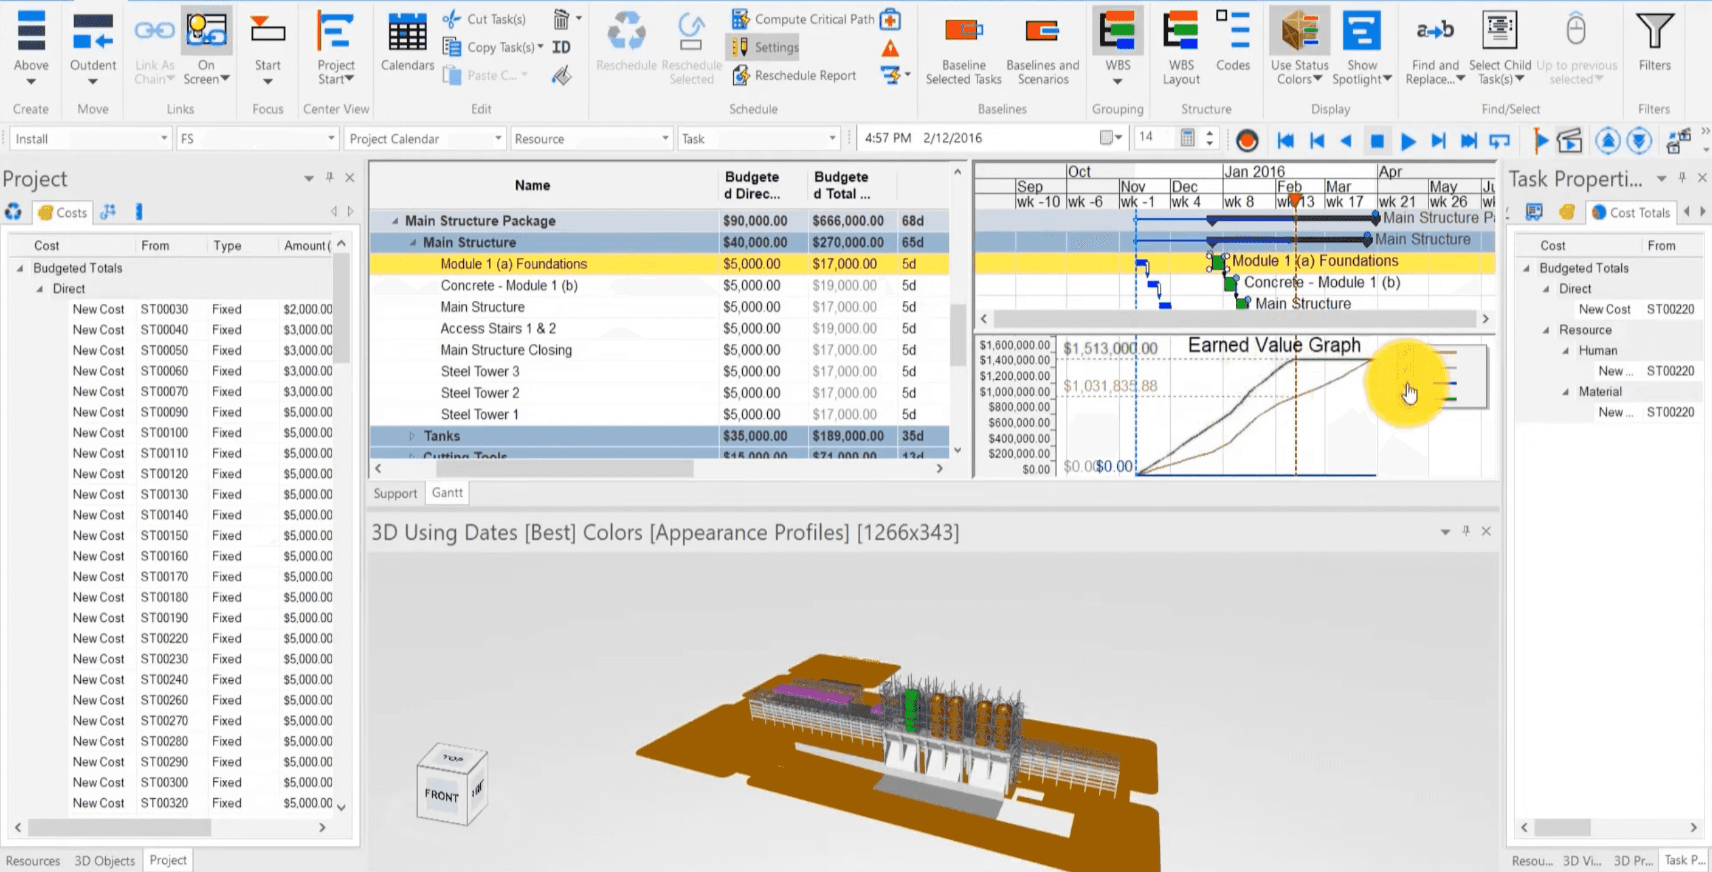Click the Filters icon
Image resolution: width=1712 pixels, height=872 pixels.
pyautogui.click(x=1654, y=30)
